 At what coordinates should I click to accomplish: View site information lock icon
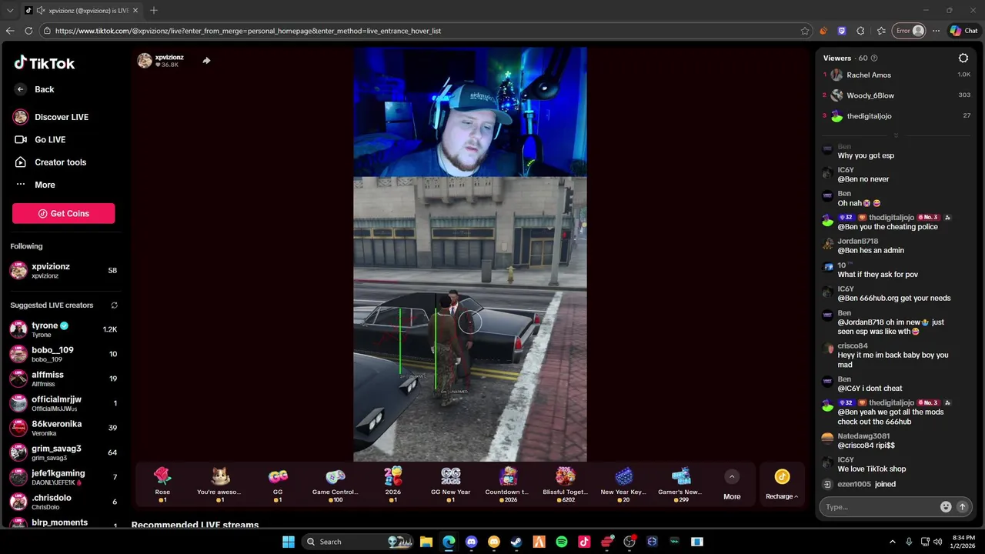[x=47, y=31]
